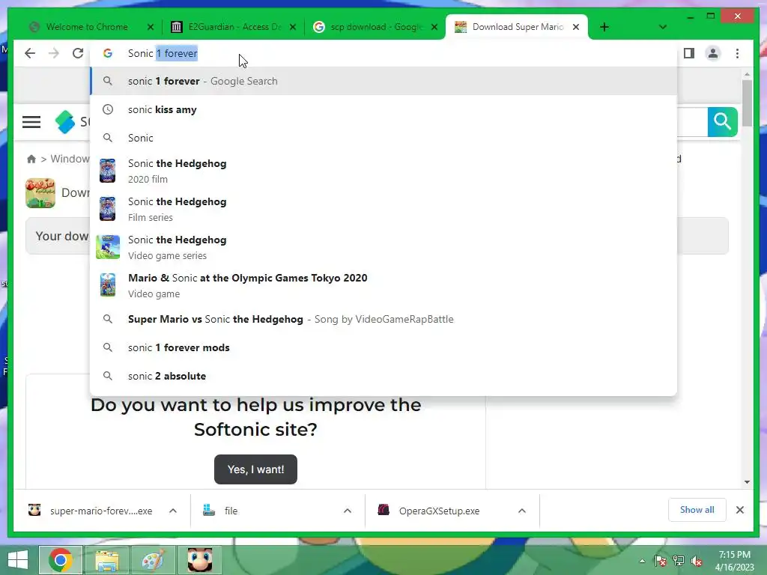
Task: Click Show all downloads
Action: 697,510
